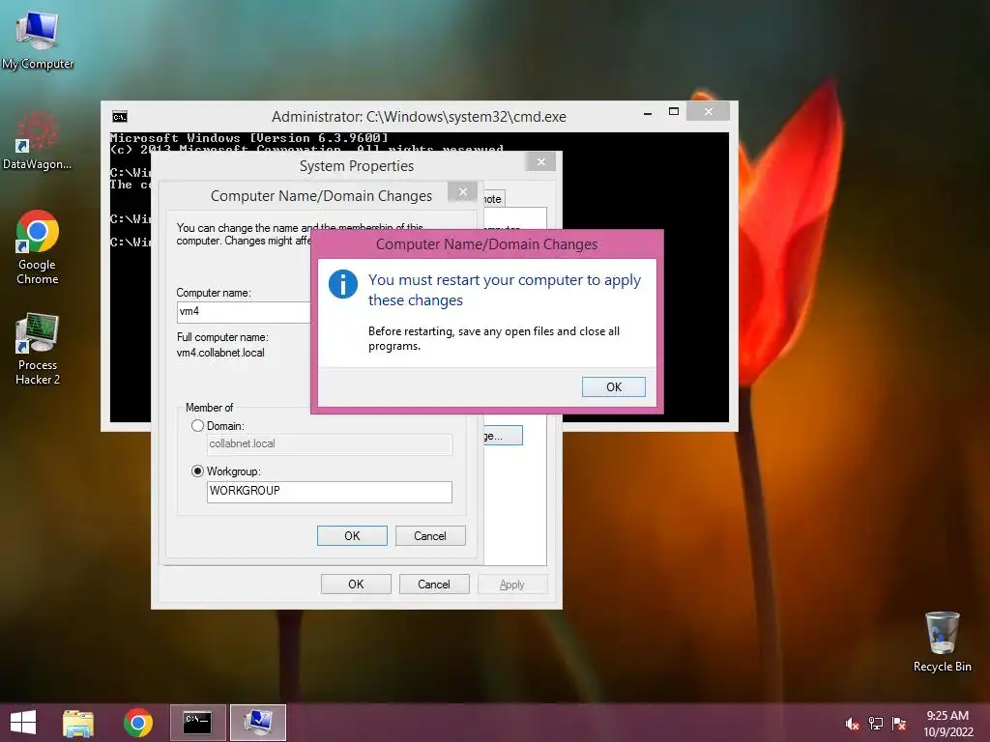This screenshot has width=990, height=742.
Task: Select the Domain radio button
Action: tap(197, 426)
